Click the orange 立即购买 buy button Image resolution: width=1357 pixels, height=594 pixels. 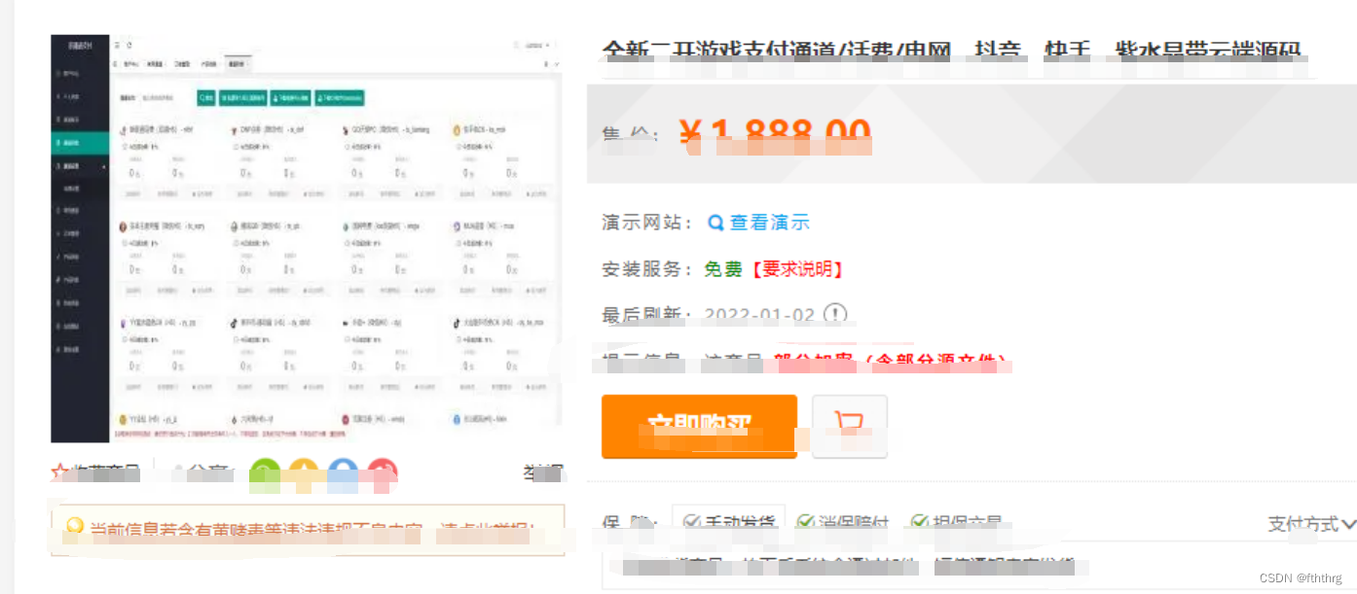(x=699, y=426)
